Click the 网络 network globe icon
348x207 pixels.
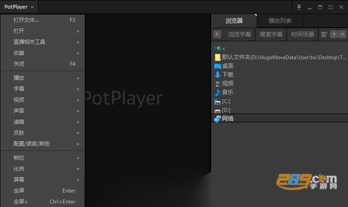(x=218, y=119)
